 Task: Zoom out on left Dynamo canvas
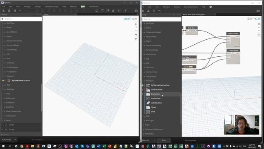136,30
